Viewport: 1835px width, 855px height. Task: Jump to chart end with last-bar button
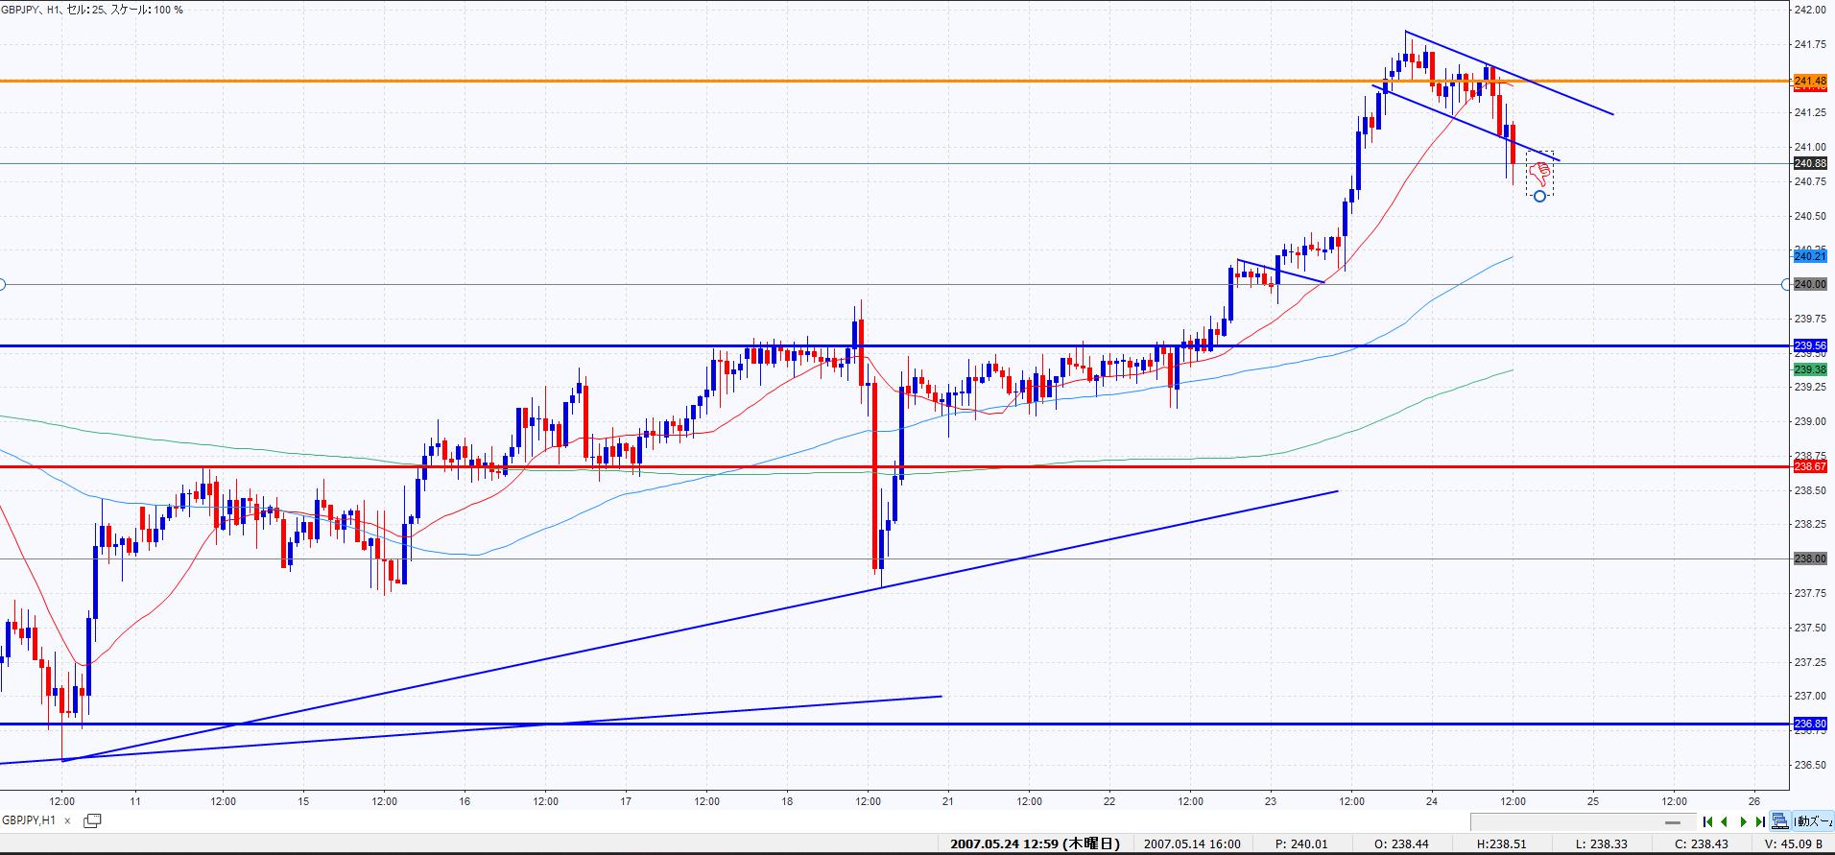point(1759,821)
